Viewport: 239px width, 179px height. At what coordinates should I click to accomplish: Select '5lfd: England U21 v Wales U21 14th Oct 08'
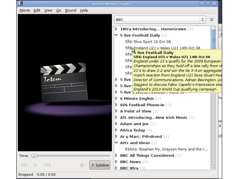(162, 48)
